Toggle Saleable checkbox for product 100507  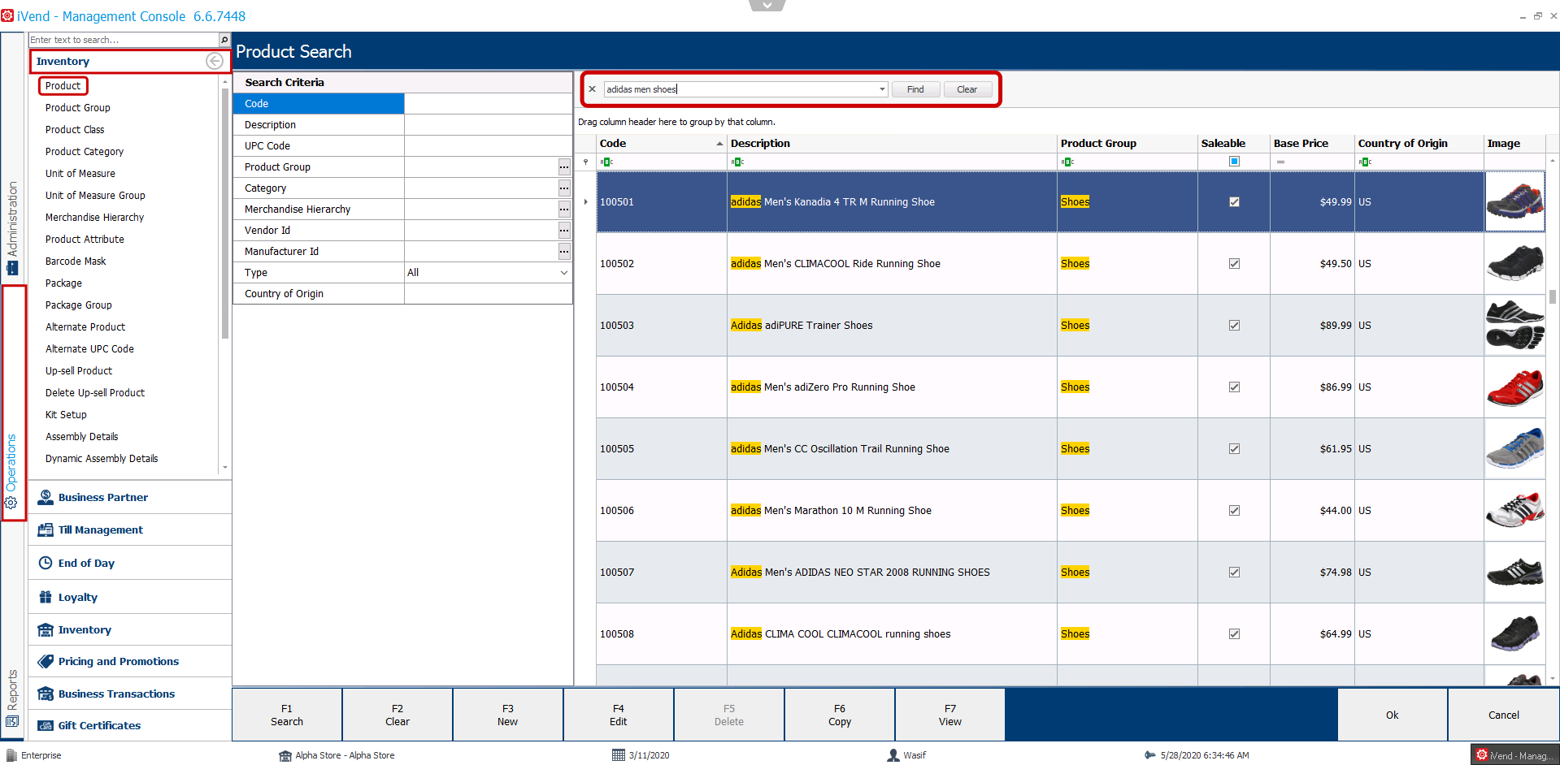(x=1234, y=573)
